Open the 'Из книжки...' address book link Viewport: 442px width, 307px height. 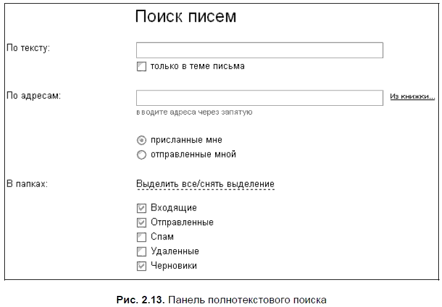pyautogui.click(x=412, y=97)
